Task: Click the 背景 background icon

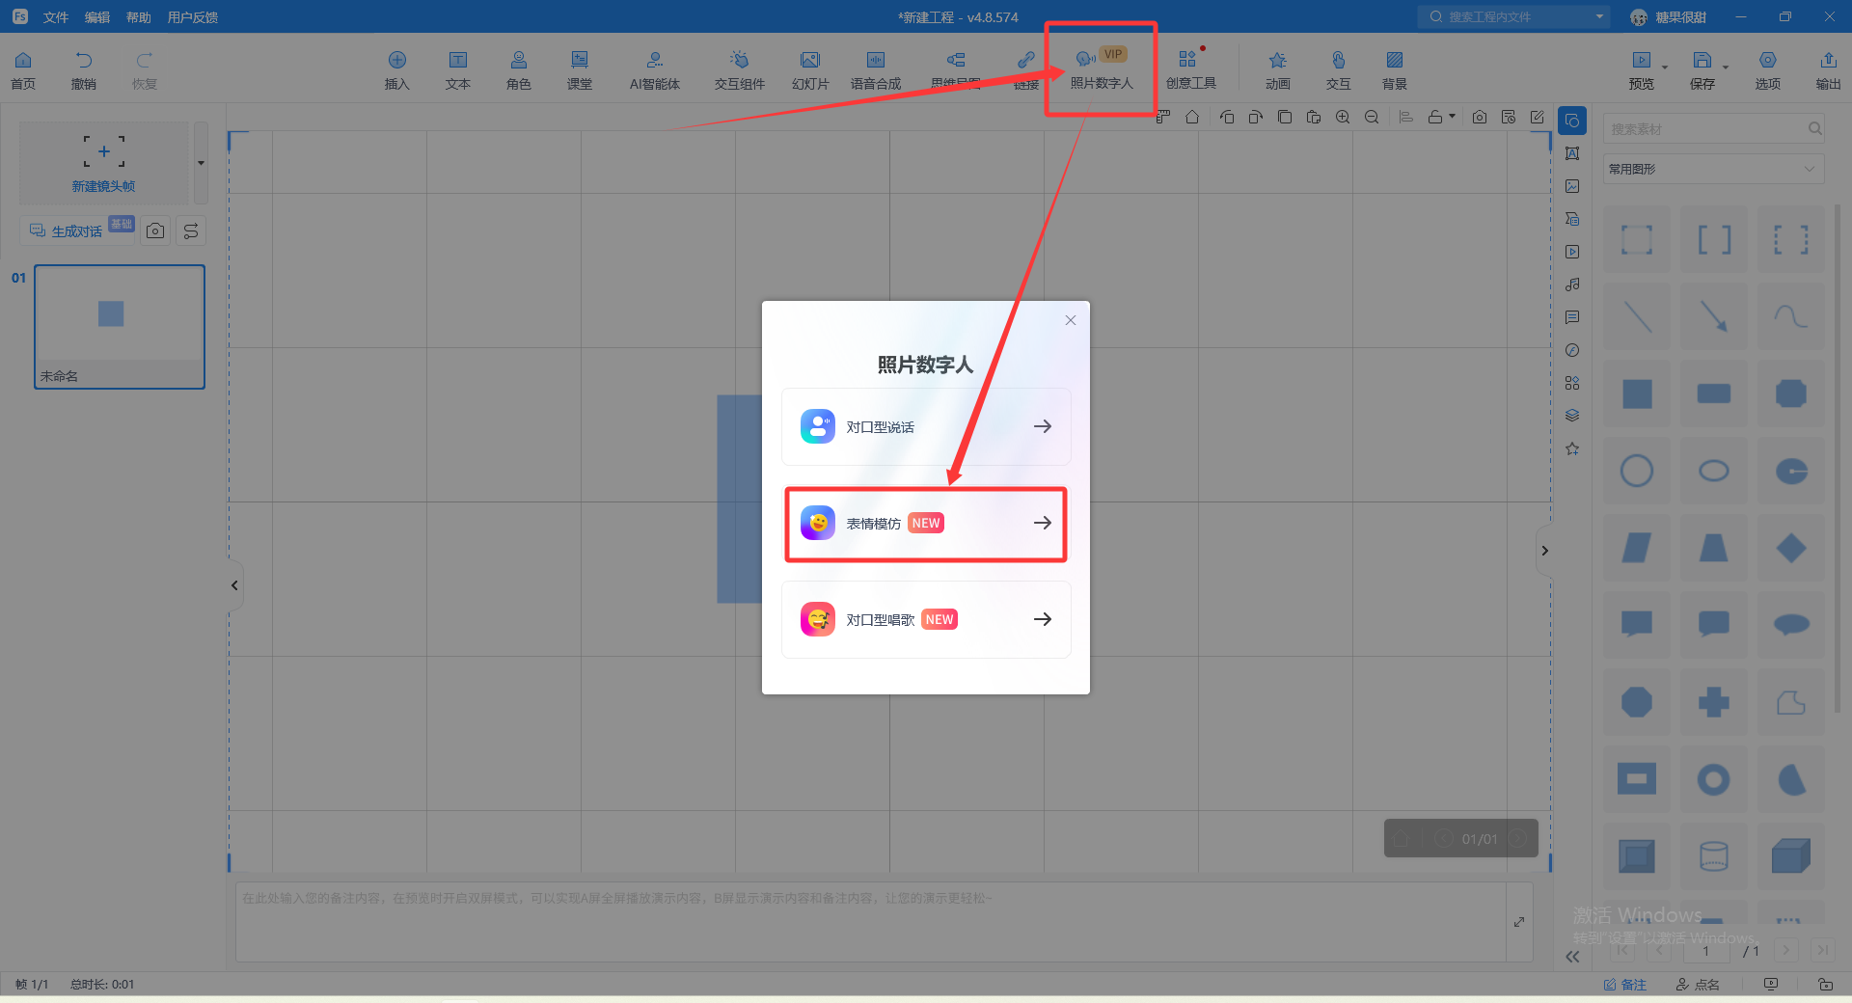Action: (1394, 70)
